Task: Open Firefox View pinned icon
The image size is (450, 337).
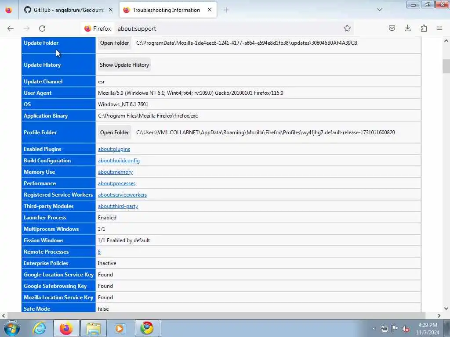Action: click(9, 10)
